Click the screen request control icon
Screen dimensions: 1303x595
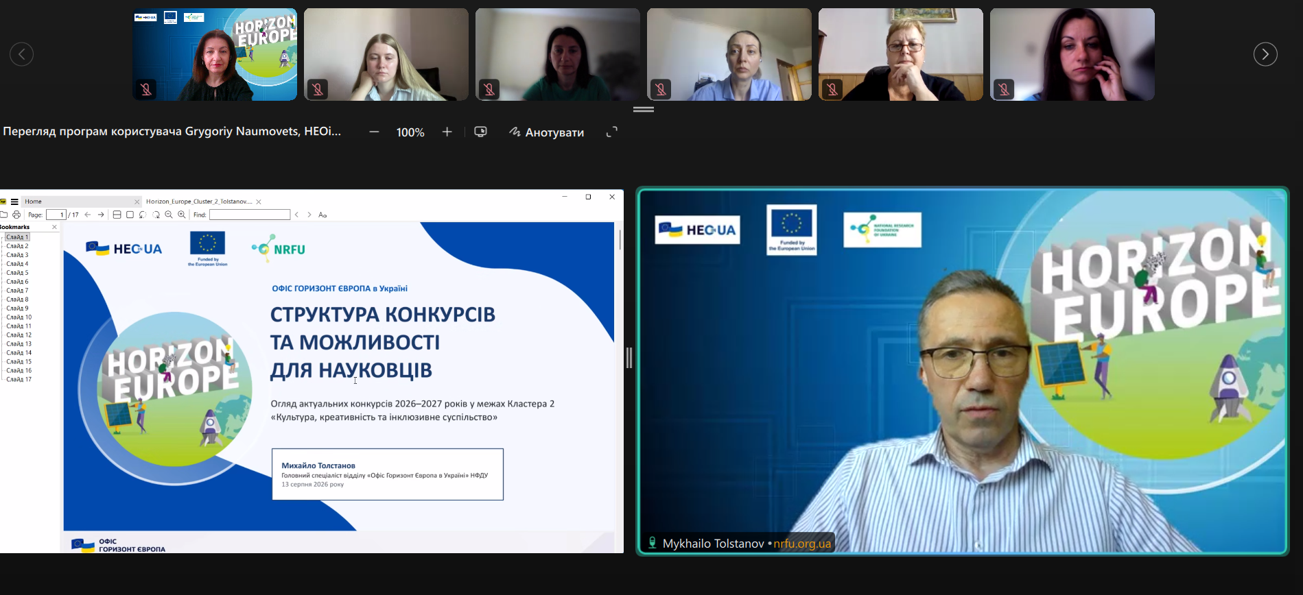480,132
